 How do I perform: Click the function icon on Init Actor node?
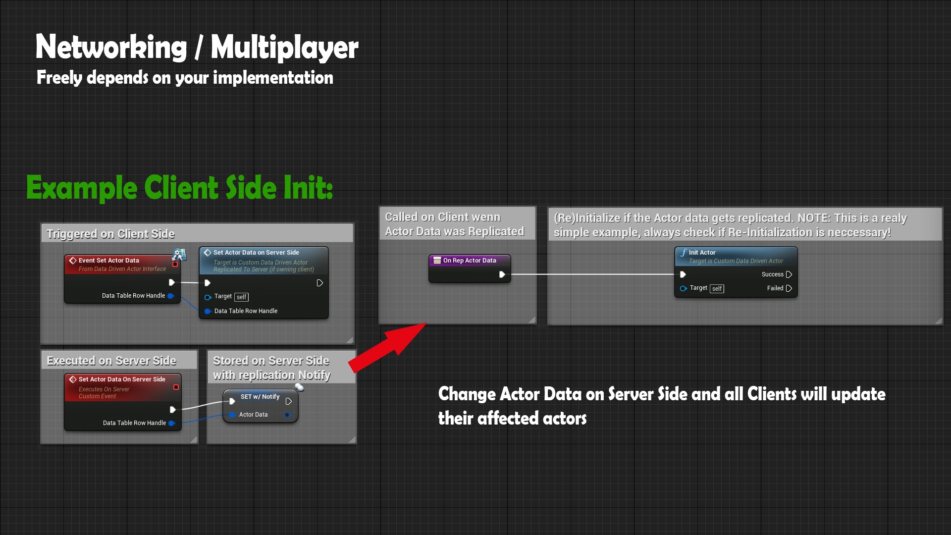[684, 253]
